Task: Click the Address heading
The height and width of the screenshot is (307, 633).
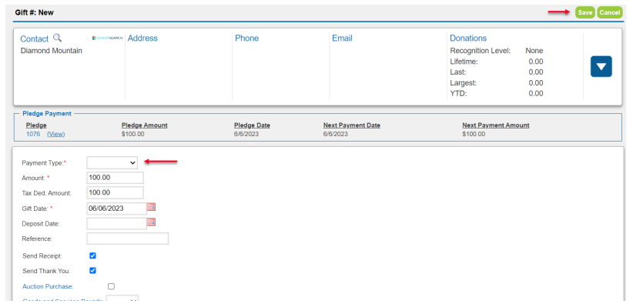Action: point(142,38)
